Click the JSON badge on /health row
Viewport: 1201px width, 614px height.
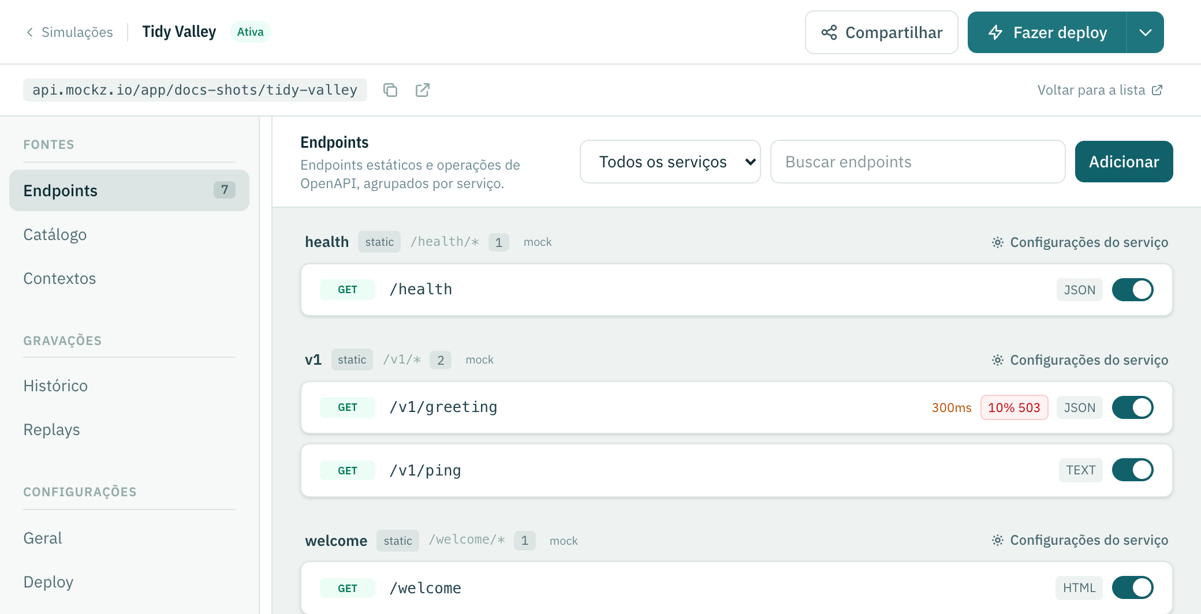pos(1079,290)
